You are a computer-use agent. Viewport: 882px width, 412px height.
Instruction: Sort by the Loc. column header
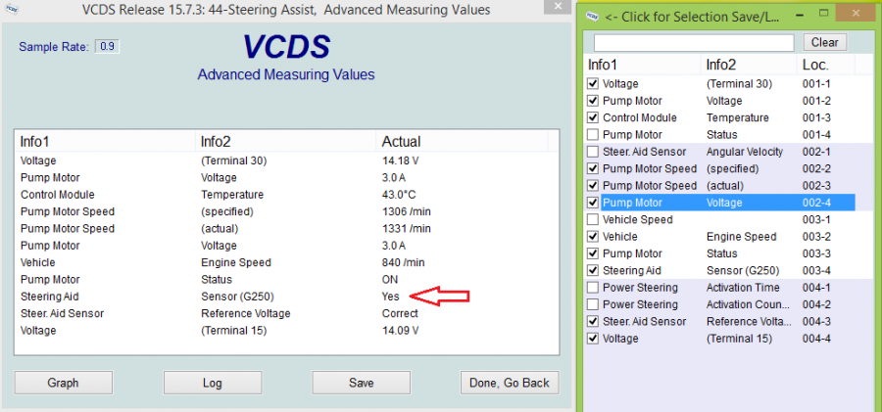[814, 65]
